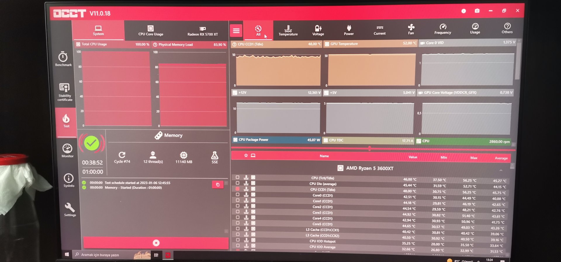
Task: Click the 11140 MB memory chip icon
Action: (184, 155)
